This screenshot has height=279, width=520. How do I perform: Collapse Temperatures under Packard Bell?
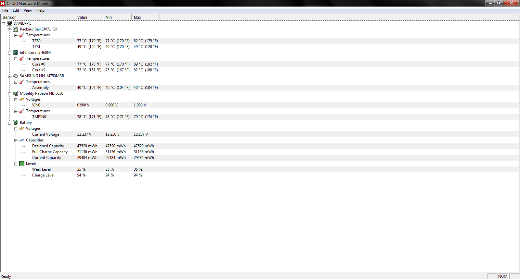(16, 35)
